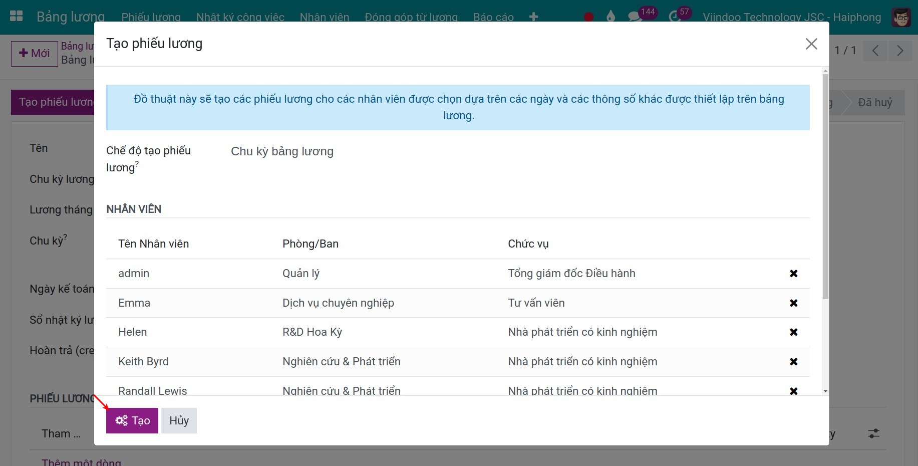
Task: Select Đã huỷ status stage
Action: click(875, 103)
